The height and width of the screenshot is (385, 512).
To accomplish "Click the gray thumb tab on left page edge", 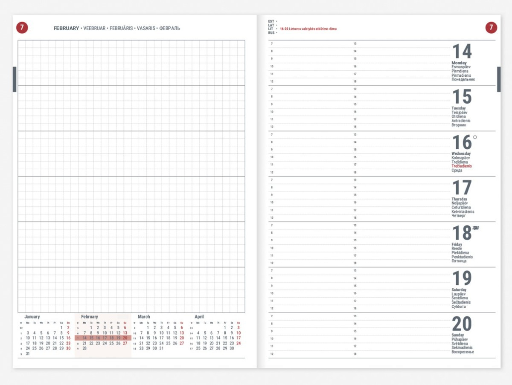I will [15, 79].
